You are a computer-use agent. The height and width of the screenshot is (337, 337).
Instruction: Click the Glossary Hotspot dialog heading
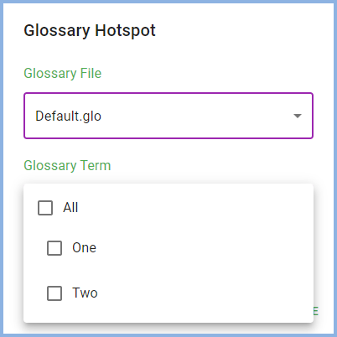point(90,30)
